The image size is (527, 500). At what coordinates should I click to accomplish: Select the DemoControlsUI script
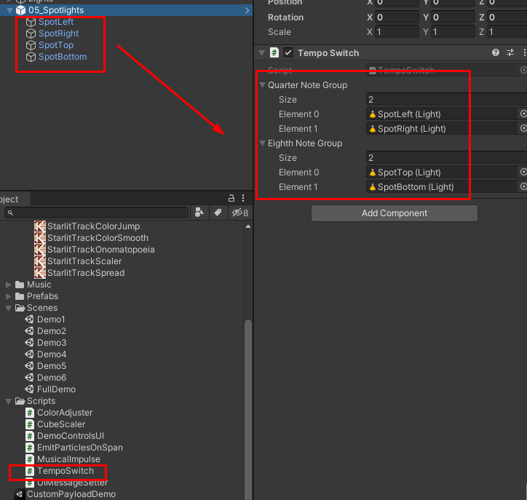[x=71, y=436]
